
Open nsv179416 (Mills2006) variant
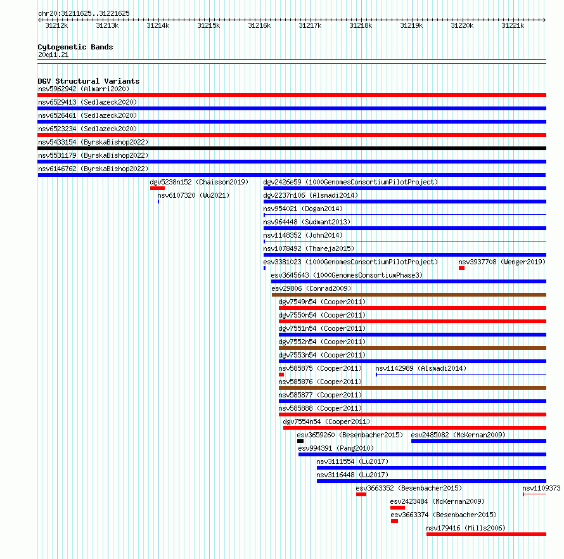tap(466, 528)
